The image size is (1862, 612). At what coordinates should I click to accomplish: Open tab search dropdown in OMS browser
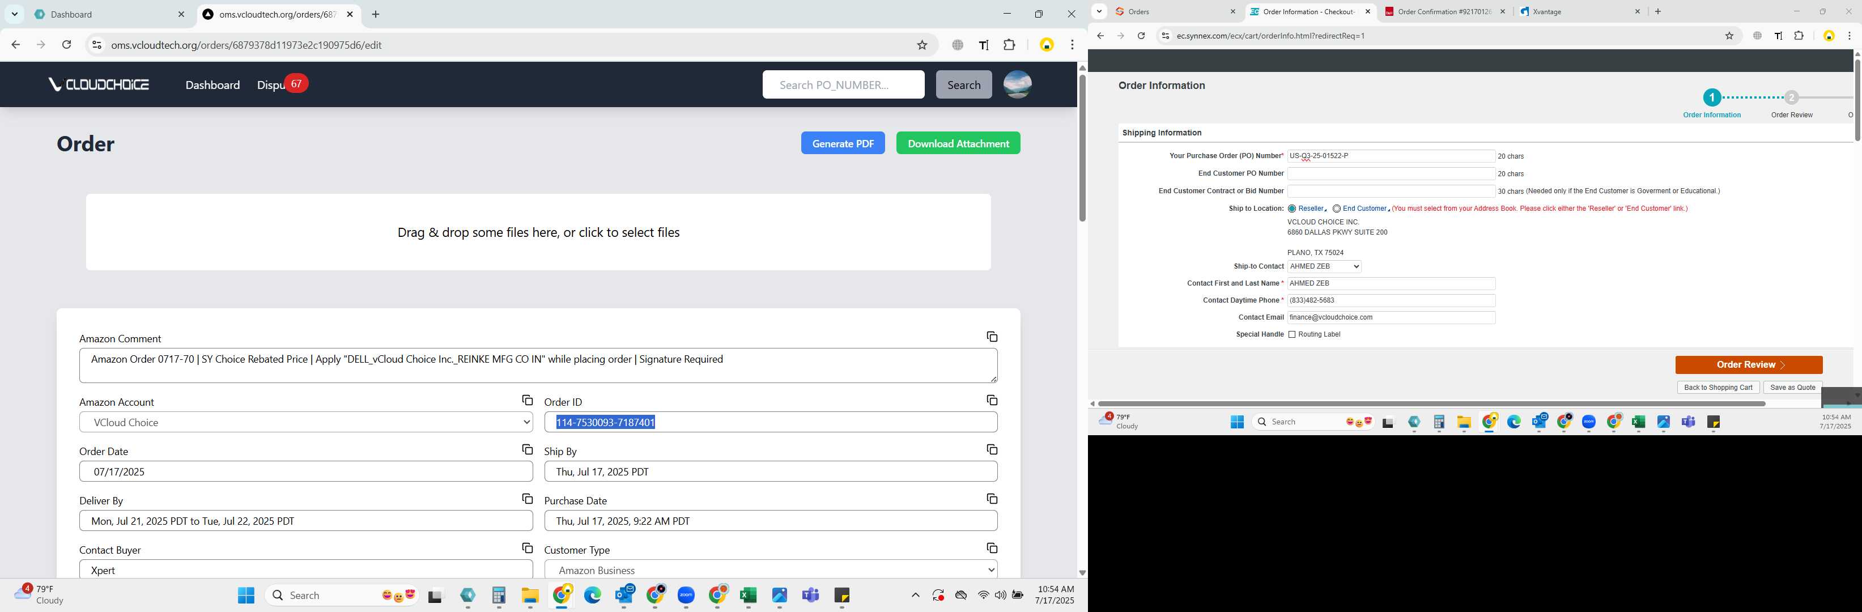point(15,15)
